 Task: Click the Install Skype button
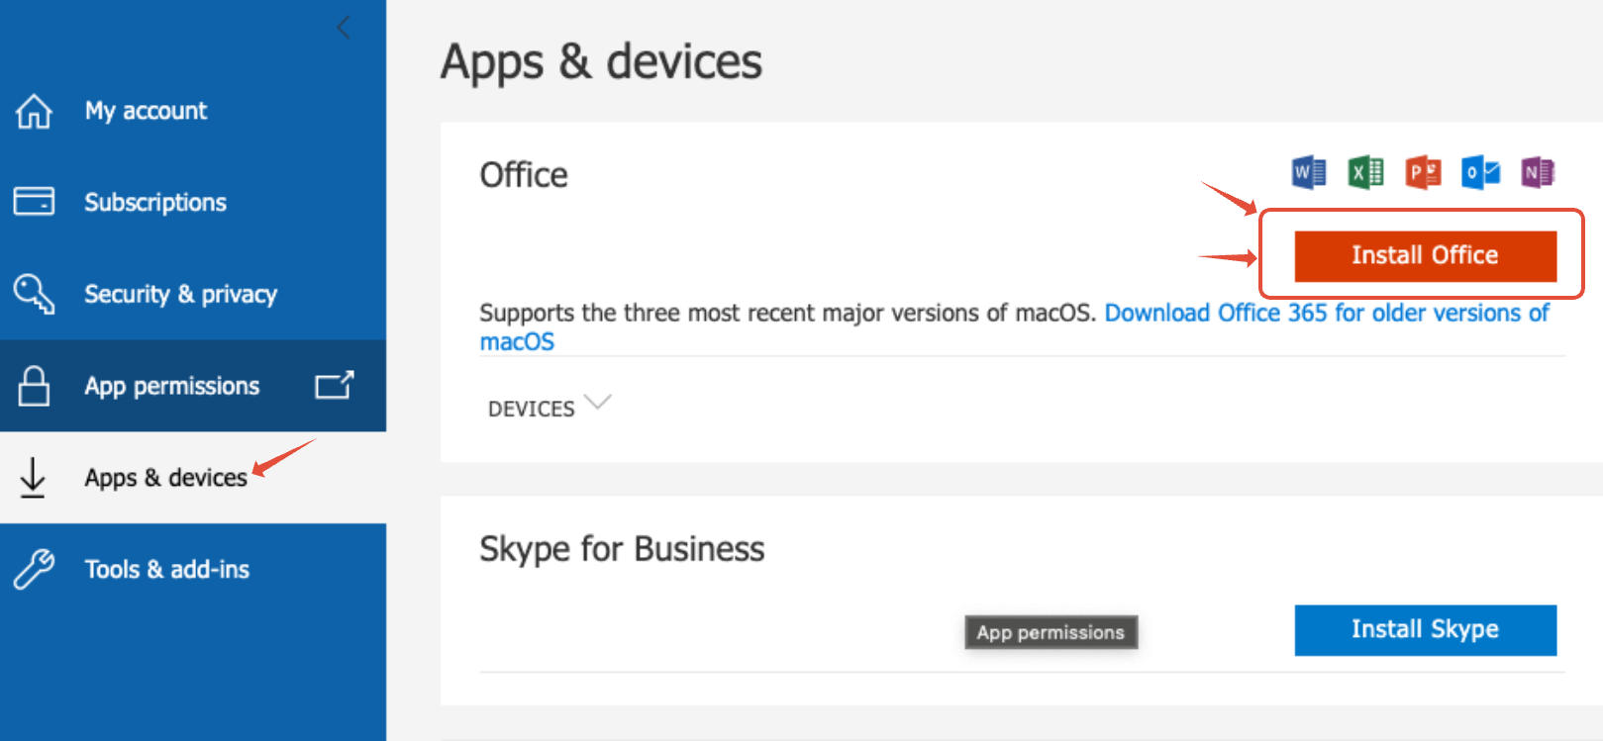pos(1425,630)
